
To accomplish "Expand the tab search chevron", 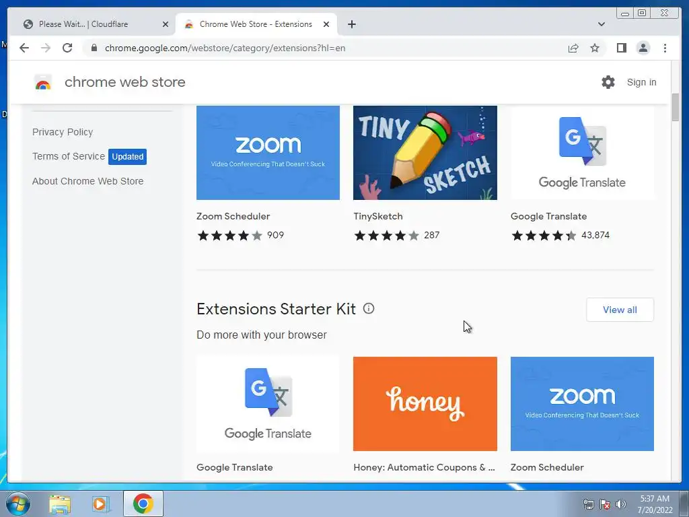I will tap(602, 24).
